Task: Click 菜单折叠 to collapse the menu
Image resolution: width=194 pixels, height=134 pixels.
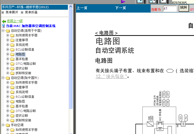Action: coord(31,12)
